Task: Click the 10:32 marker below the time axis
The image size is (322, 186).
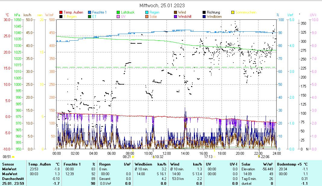Action: click(158, 157)
